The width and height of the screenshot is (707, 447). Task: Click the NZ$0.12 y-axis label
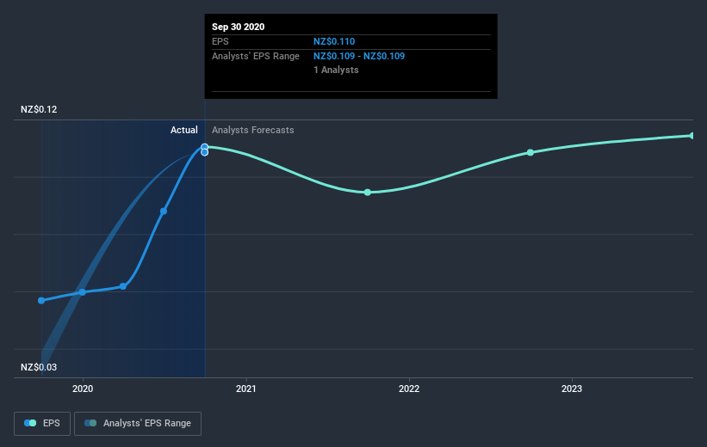39,109
